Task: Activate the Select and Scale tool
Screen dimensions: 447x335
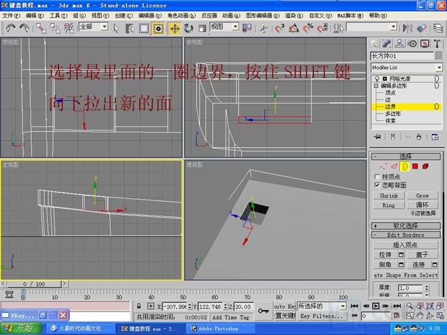Action: [203, 28]
